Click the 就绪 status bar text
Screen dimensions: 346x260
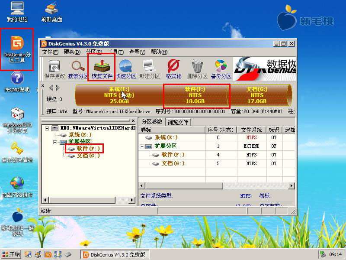[45, 211]
